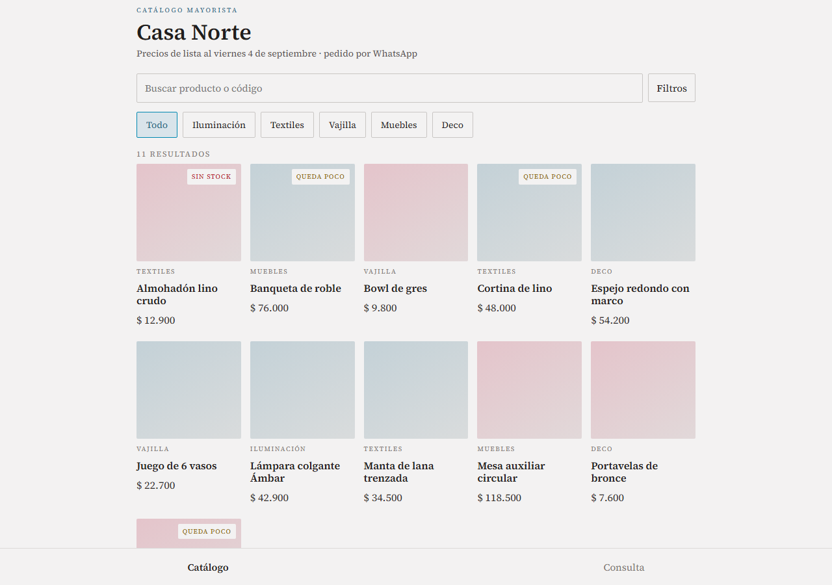This screenshot has width=832, height=585.
Task: Filter by Vajilla category chip
Action: pos(343,125)
